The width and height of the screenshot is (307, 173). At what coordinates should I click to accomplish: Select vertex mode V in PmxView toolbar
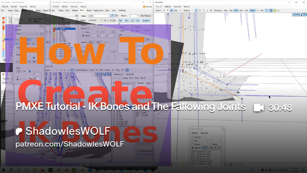coord(164,10)
